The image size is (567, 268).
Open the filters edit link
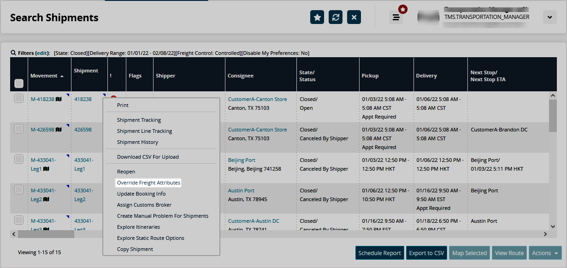coord(42,53)
